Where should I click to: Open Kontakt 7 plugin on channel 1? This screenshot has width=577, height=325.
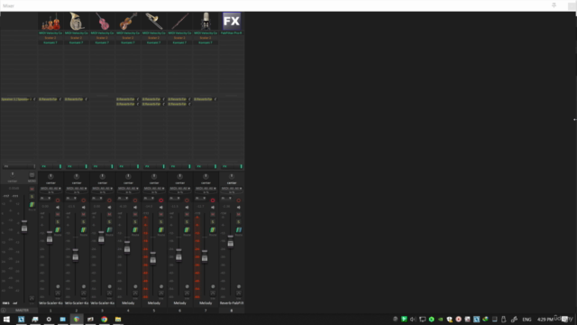50,42
